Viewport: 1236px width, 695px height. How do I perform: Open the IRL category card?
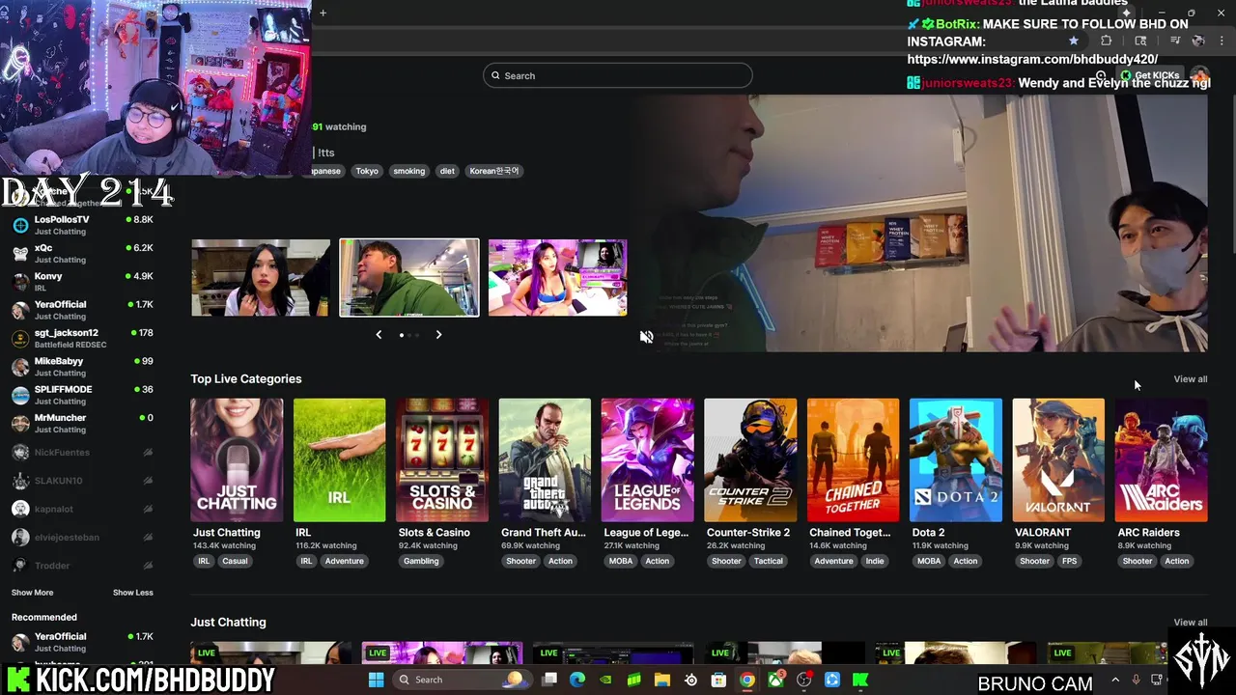339,459
